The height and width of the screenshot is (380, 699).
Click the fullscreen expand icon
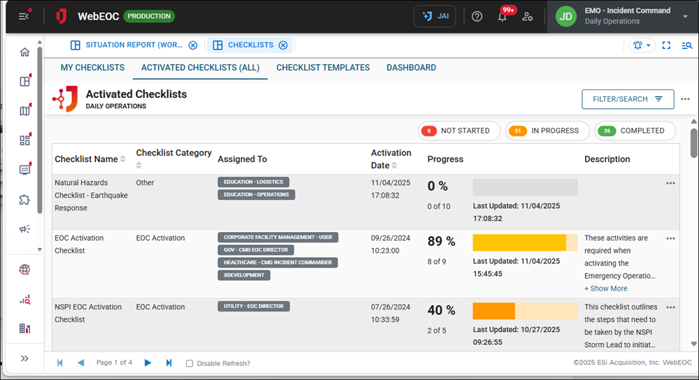pos(666,45)
